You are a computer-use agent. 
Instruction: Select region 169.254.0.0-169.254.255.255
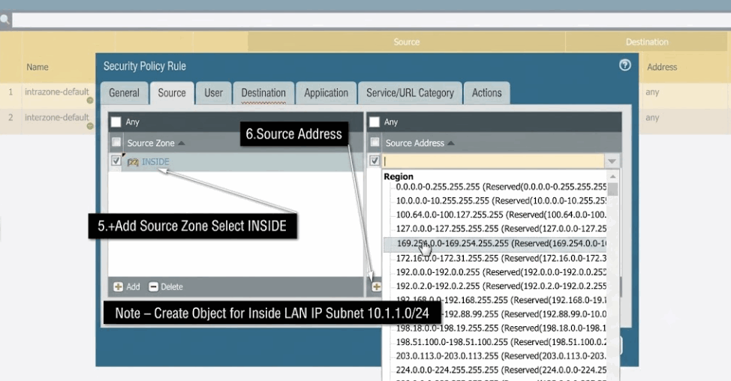(495, 244)
